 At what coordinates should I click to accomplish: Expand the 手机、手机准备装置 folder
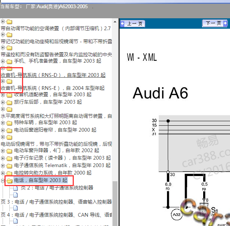pos(3,61)
